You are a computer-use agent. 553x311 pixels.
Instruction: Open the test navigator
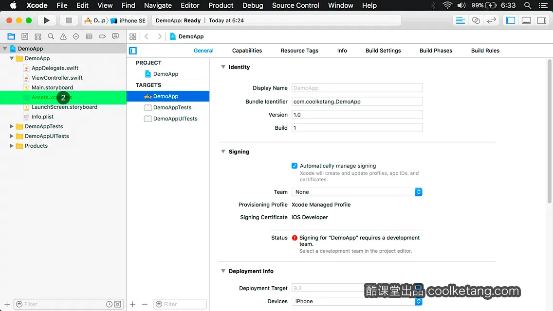pos(76,36)
